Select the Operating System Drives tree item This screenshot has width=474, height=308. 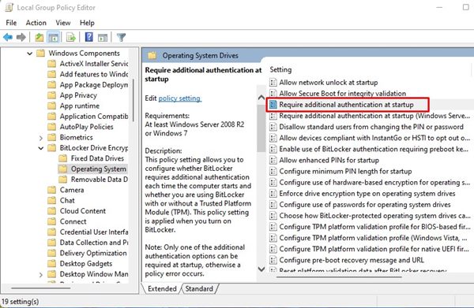99,169
